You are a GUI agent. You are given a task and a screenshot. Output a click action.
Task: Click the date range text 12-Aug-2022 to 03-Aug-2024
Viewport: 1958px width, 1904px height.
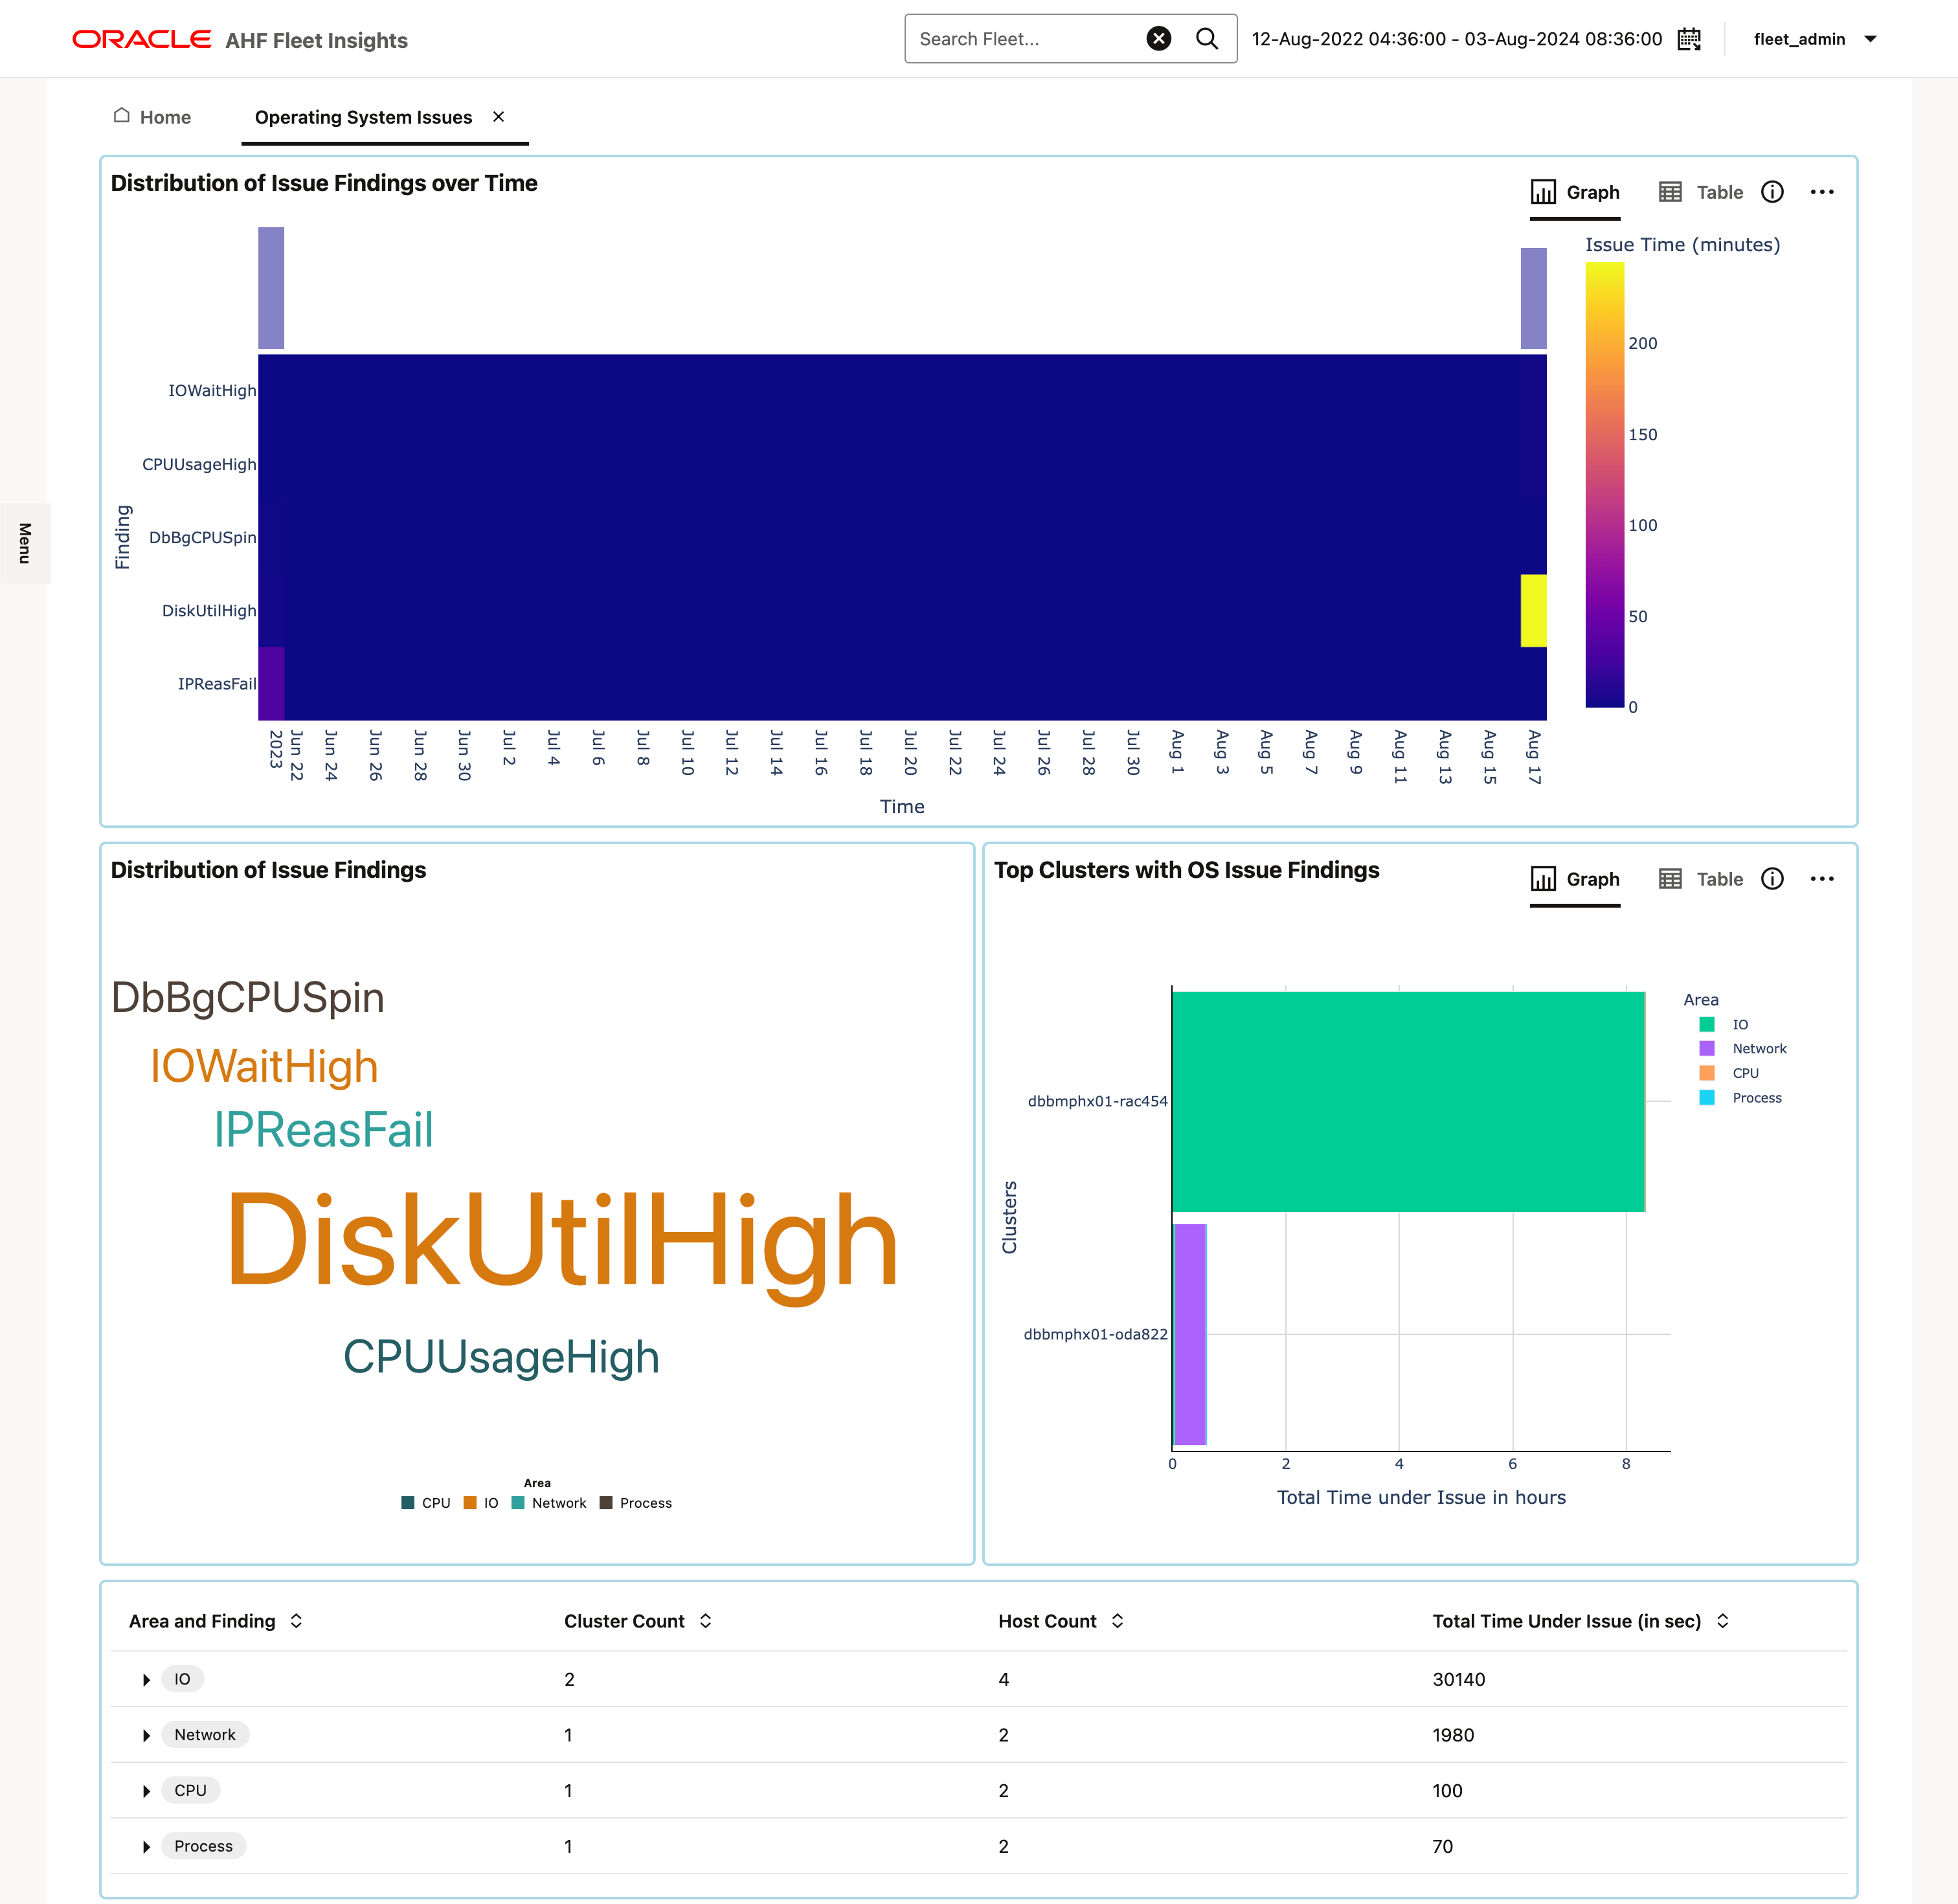click(1457, 39)
